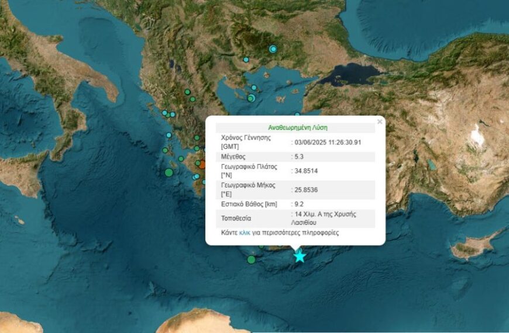Click the magnitude value 5.3
509x333 pixels.
[299, 157]
